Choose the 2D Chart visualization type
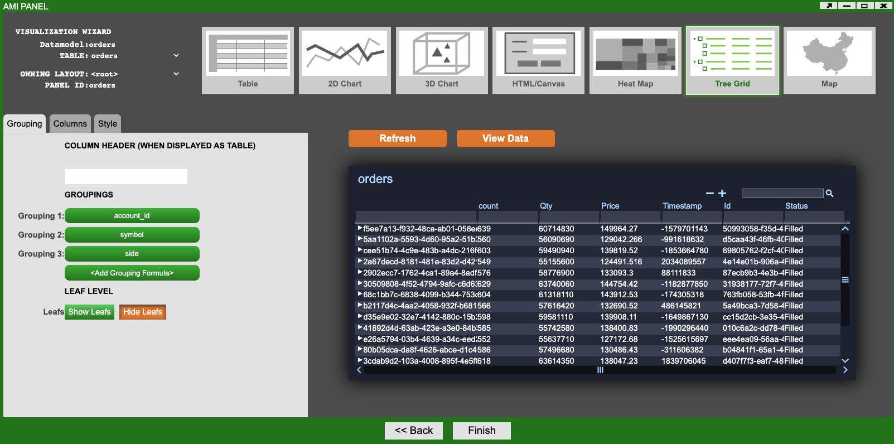This screenshot has width=894, height=444. [345, 60]
